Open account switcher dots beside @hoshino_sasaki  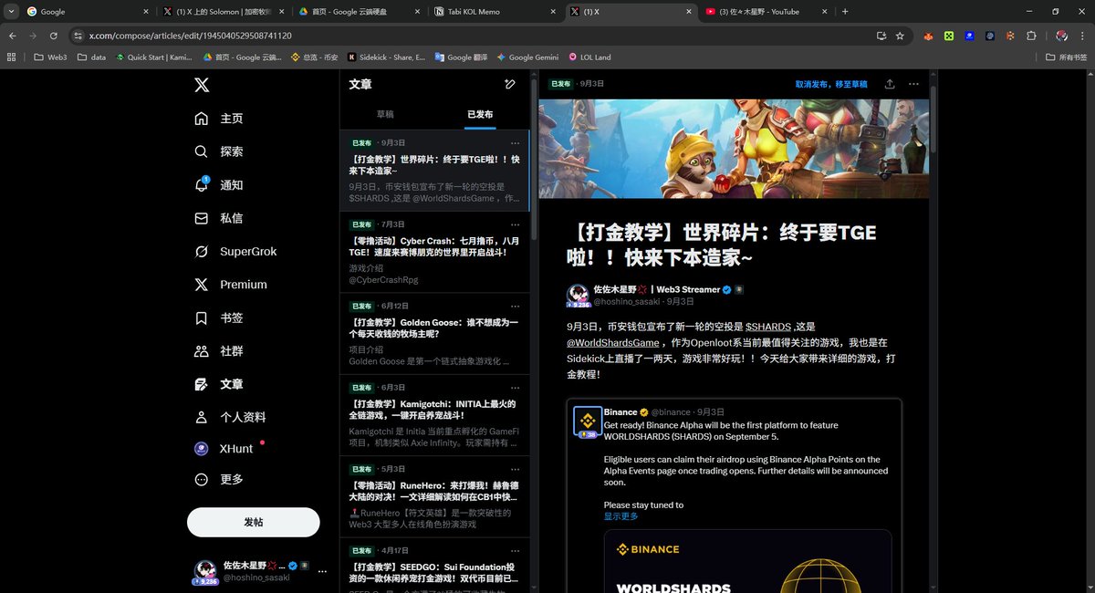tap(321, 571)
